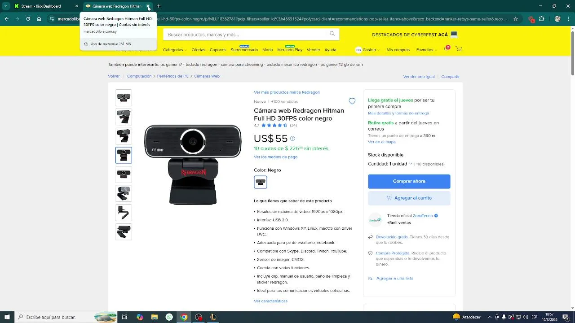Open Copilot from the taskbar
The height and width of the screenshot is (323, 575).
pos(140,317)
